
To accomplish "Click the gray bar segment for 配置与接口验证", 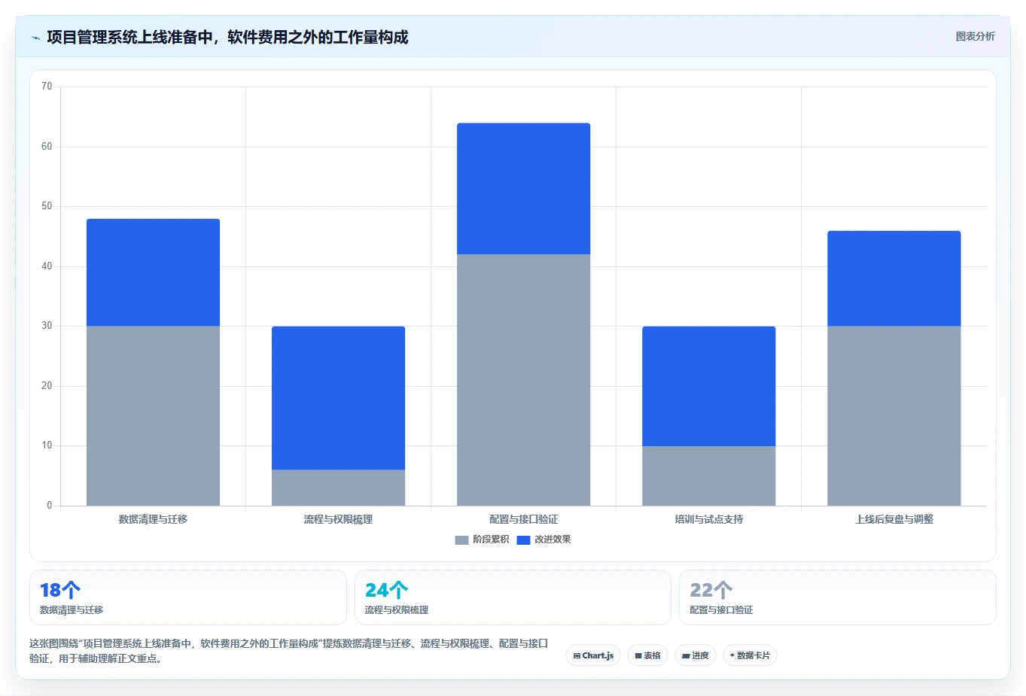I will tap(523, 380).
